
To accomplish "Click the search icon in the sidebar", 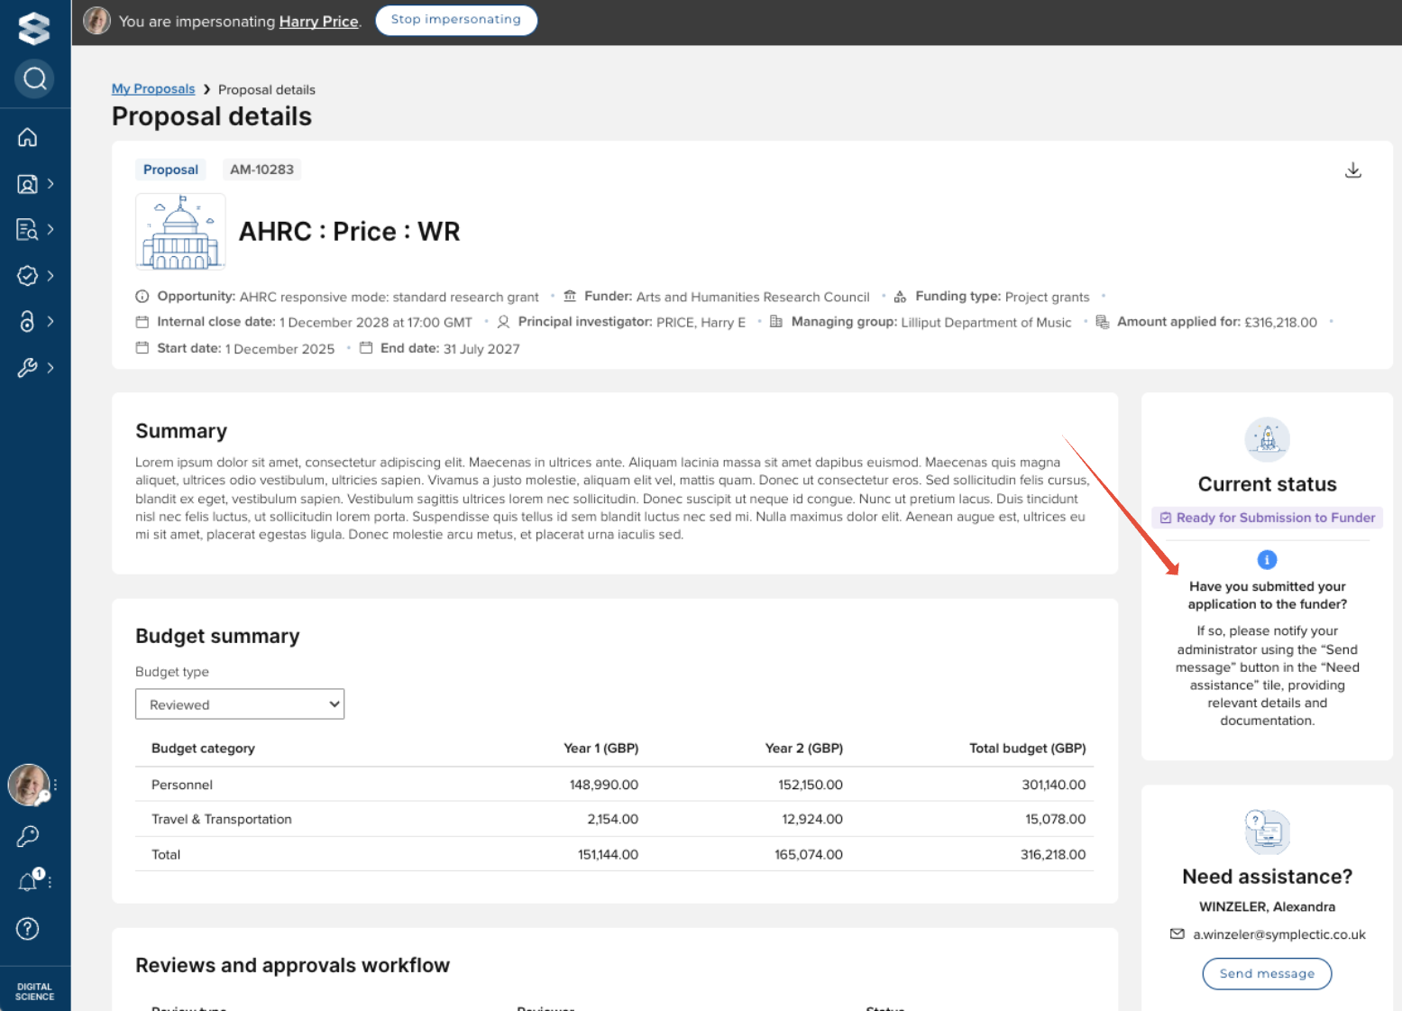I will (x=35, y=79).
